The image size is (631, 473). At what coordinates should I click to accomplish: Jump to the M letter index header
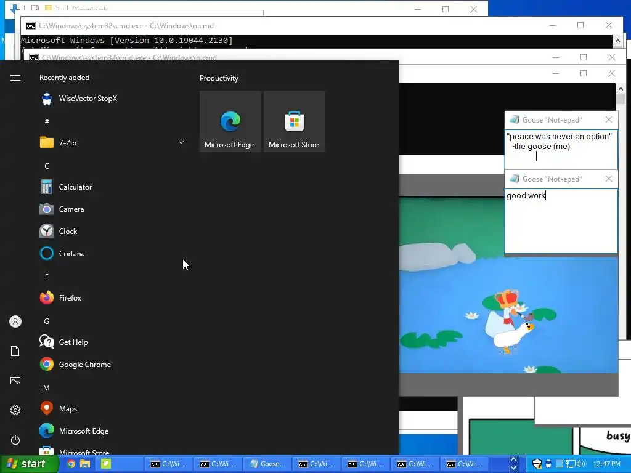point(47,388)
